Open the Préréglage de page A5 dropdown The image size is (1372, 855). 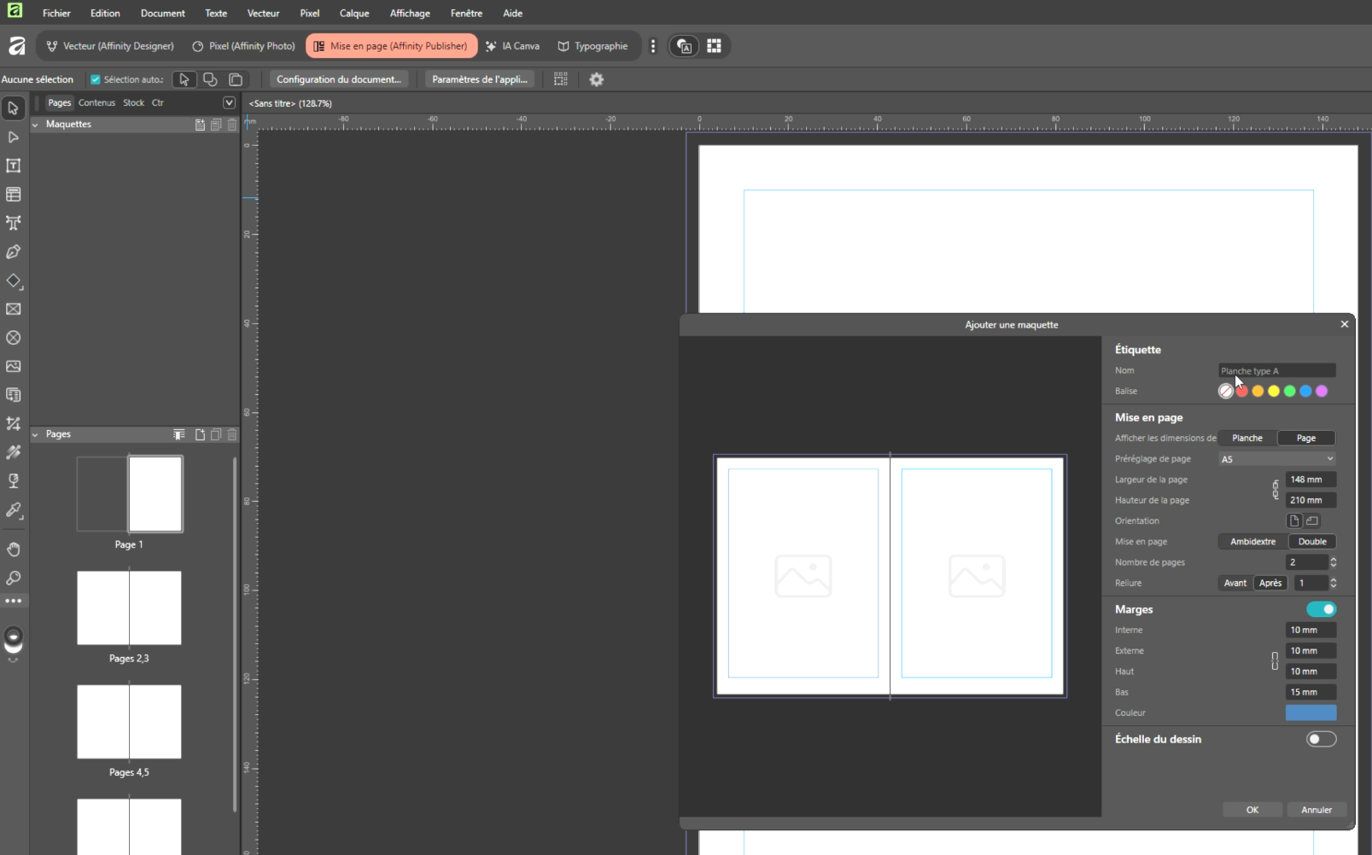[1276, 459]
